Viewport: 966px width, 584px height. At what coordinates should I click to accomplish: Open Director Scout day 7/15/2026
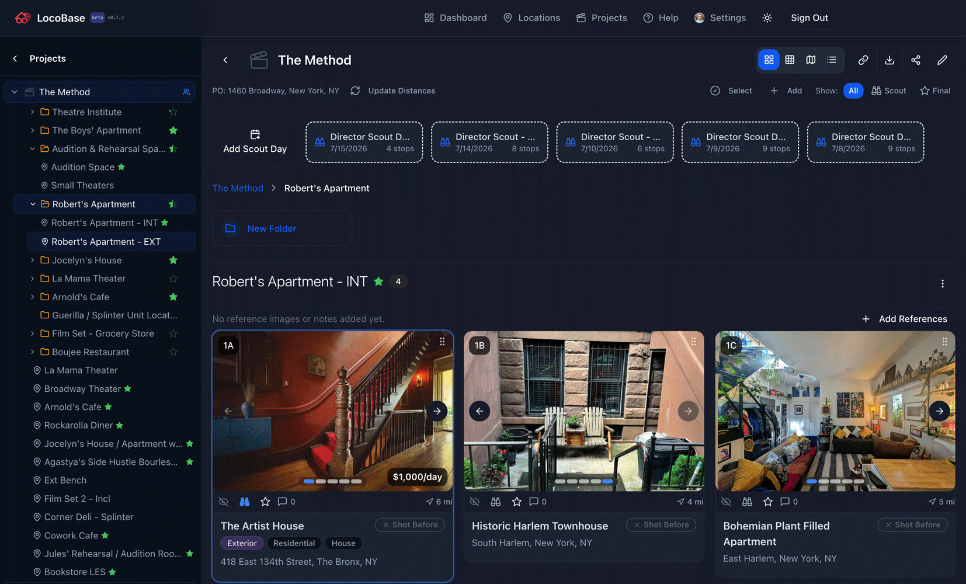(364, 142)
